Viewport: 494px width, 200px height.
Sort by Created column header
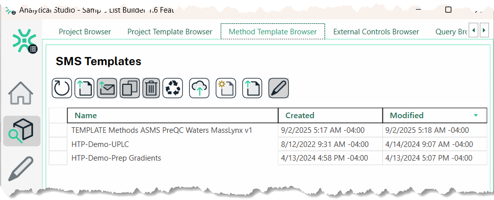tap(331, 115)
